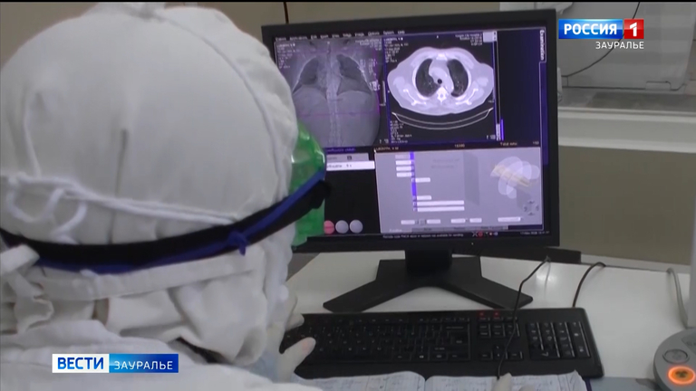This screenshot has height=391, width=696.
Task: Click the white square at the axial image corner
Action: coord(488,37)
